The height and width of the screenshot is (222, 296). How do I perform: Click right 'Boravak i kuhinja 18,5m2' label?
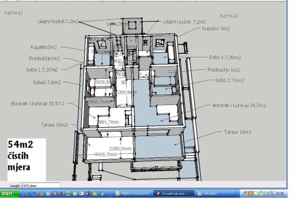point(239,105)
